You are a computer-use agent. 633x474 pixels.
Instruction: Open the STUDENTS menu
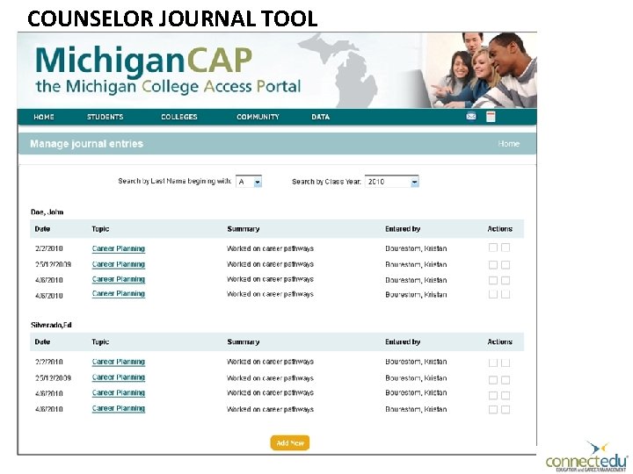coord(105,117)
